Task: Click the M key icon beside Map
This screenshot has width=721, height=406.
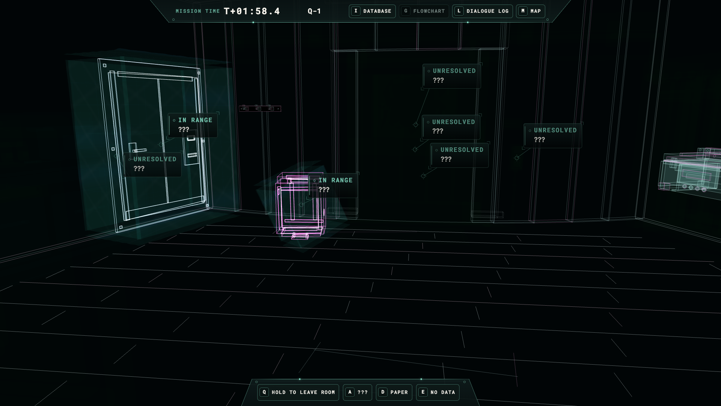Action: tap(523, 11)
